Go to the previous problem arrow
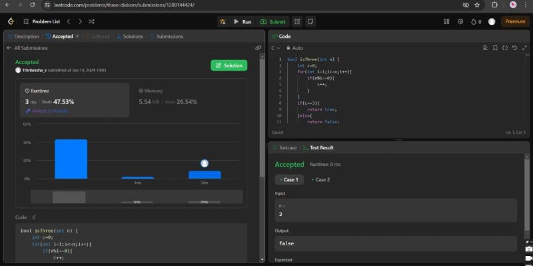 [x=69, y=21]
